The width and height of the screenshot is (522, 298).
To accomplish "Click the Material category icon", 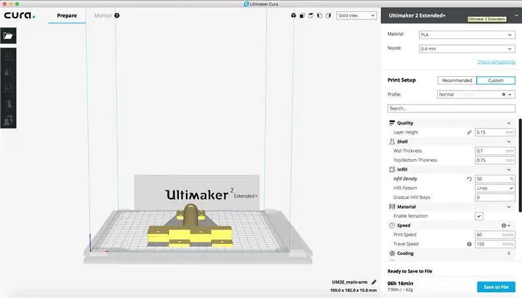I will point(392,207).
